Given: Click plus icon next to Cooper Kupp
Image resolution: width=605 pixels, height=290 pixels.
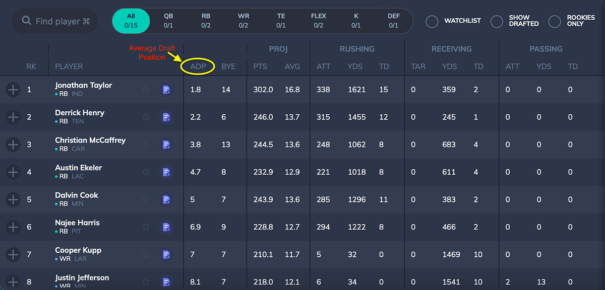Looking at the screenshot, I should pos(13,254).
